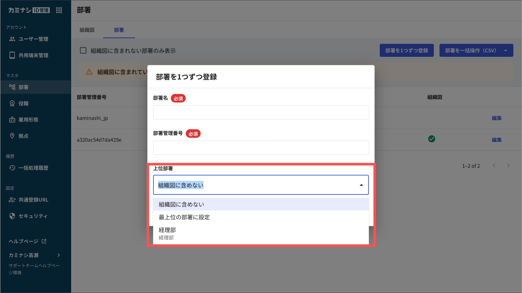This screenshot has height=293, width=522.
Task: Expand the カミナシ高瀬 account chevron
Action: click(59, 255)
